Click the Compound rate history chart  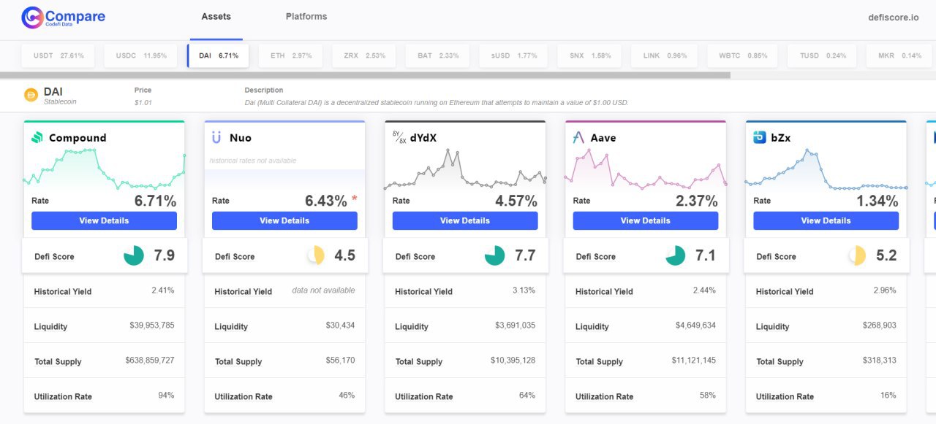(x=104, y=169)
